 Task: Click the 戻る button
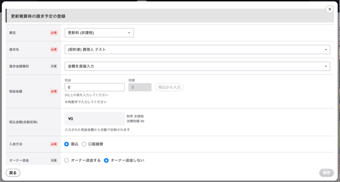point(13,173)
